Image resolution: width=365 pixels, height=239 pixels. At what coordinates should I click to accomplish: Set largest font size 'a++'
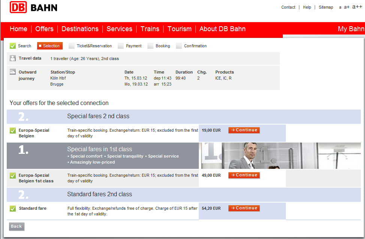tap(357, 7)
